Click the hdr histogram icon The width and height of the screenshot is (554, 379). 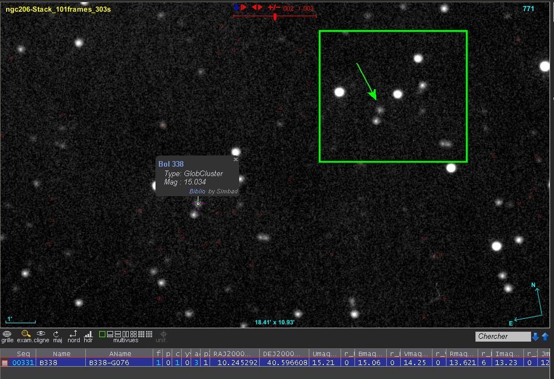(x=88, y=334)
